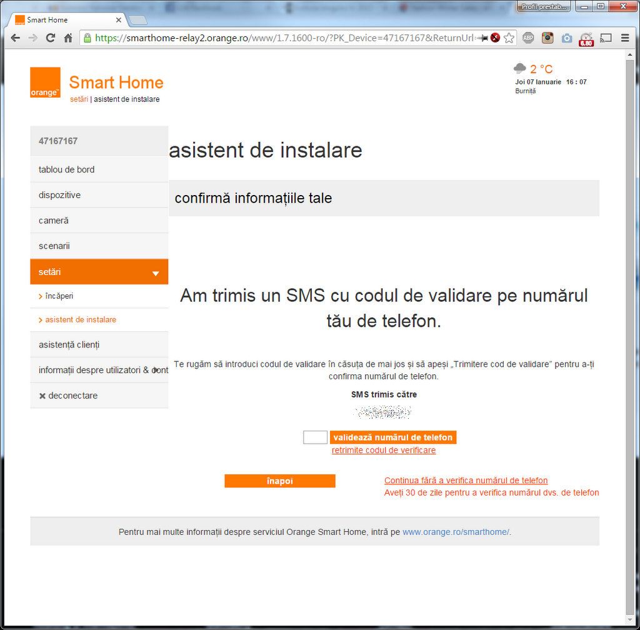Click the cloud weather icon
The height and width of the screenshot is (630, 640).
519,68
